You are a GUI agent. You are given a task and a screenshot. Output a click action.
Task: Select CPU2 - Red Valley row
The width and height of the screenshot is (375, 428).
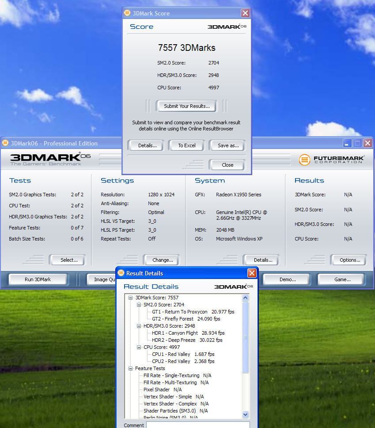(183, 361)
